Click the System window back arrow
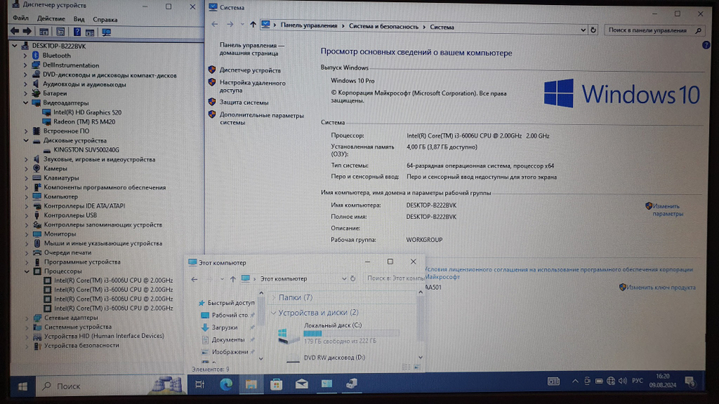Image resolution: width=719 pixels, height=404 pixels. pyautogui.click(x=214, y=24)
